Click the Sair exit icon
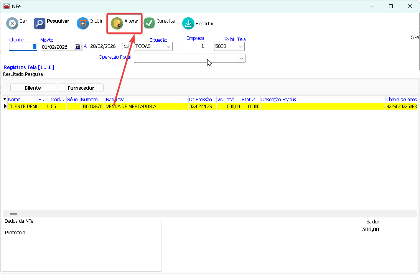The height and width of the screenshot is (274, 420). point(12,23)
